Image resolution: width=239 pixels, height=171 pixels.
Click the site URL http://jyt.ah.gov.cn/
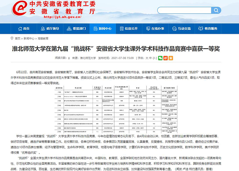click(x=62, y=17)
